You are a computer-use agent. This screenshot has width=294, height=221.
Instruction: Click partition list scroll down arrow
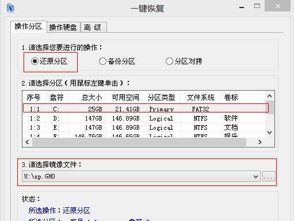pos(269,133)
